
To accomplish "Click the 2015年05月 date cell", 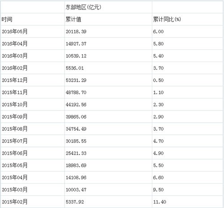I will coord(15,165).
